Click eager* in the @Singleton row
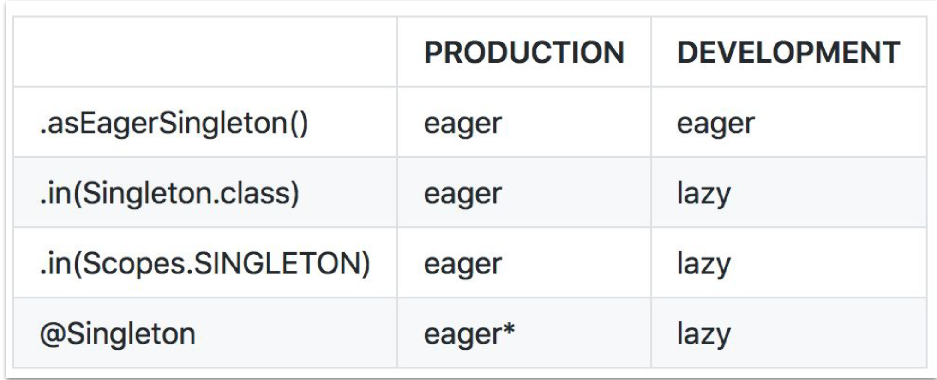 (x=468, y=334)
